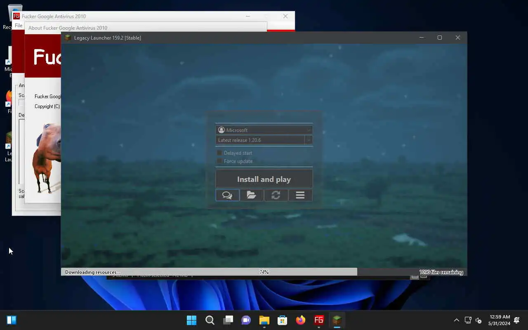Click the Legacy Launcher title bar icon
The image size is (528, 330).
68,38
